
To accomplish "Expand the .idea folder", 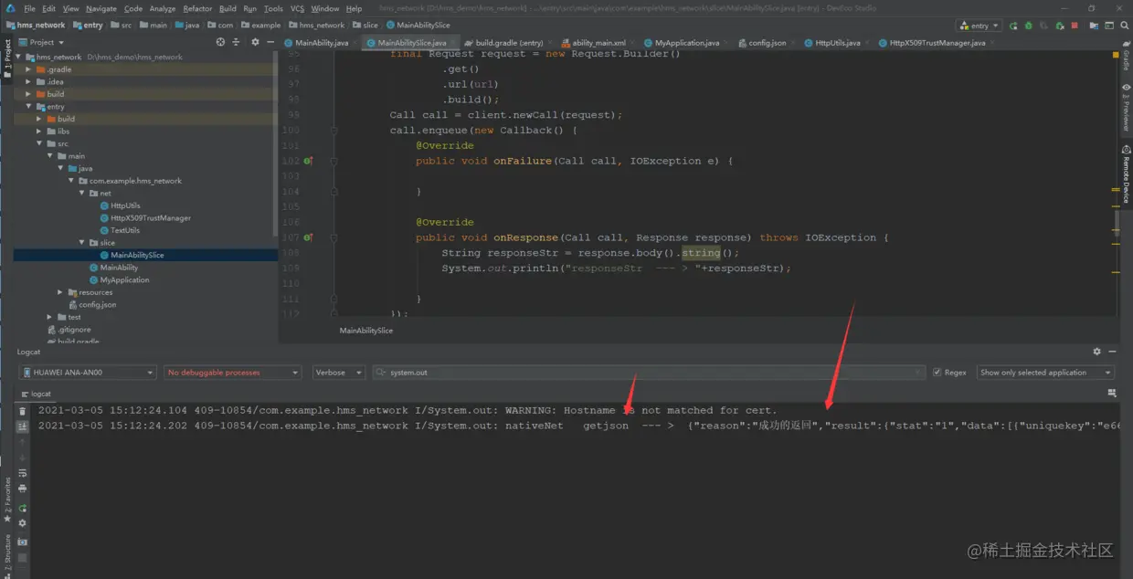I will 28,82.
